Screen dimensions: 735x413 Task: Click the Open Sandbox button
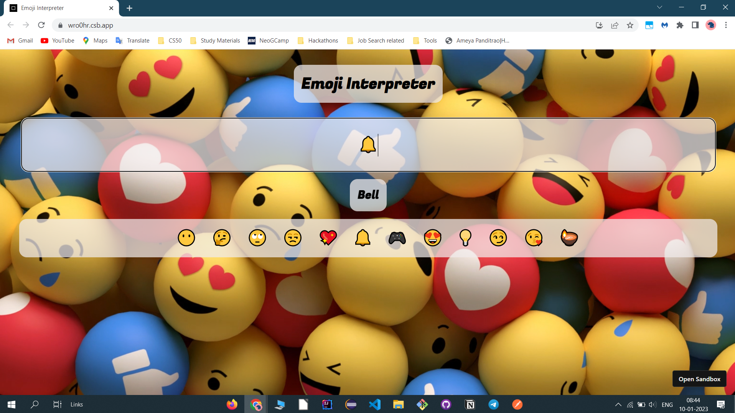click(699, 379)
